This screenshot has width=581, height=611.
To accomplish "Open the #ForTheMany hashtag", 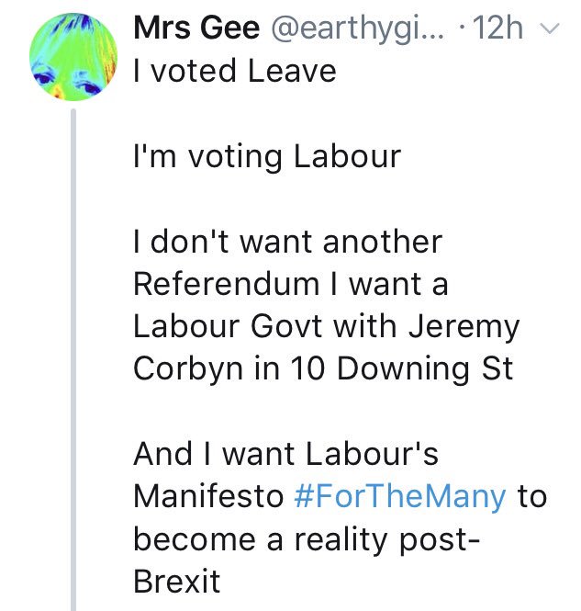I will click(401, 496).
